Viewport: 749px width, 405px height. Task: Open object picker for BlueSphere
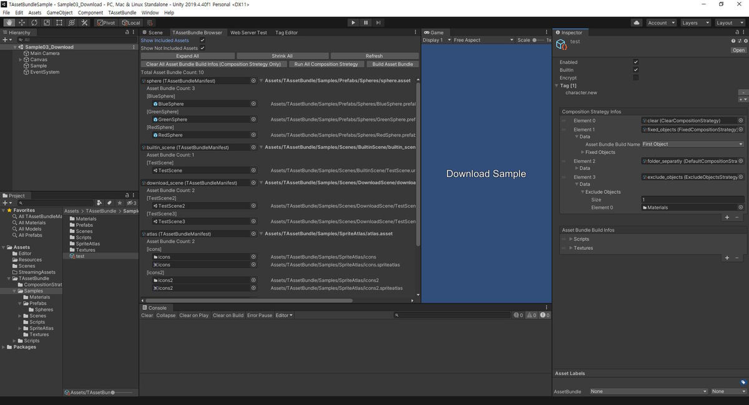click(253, 104)
